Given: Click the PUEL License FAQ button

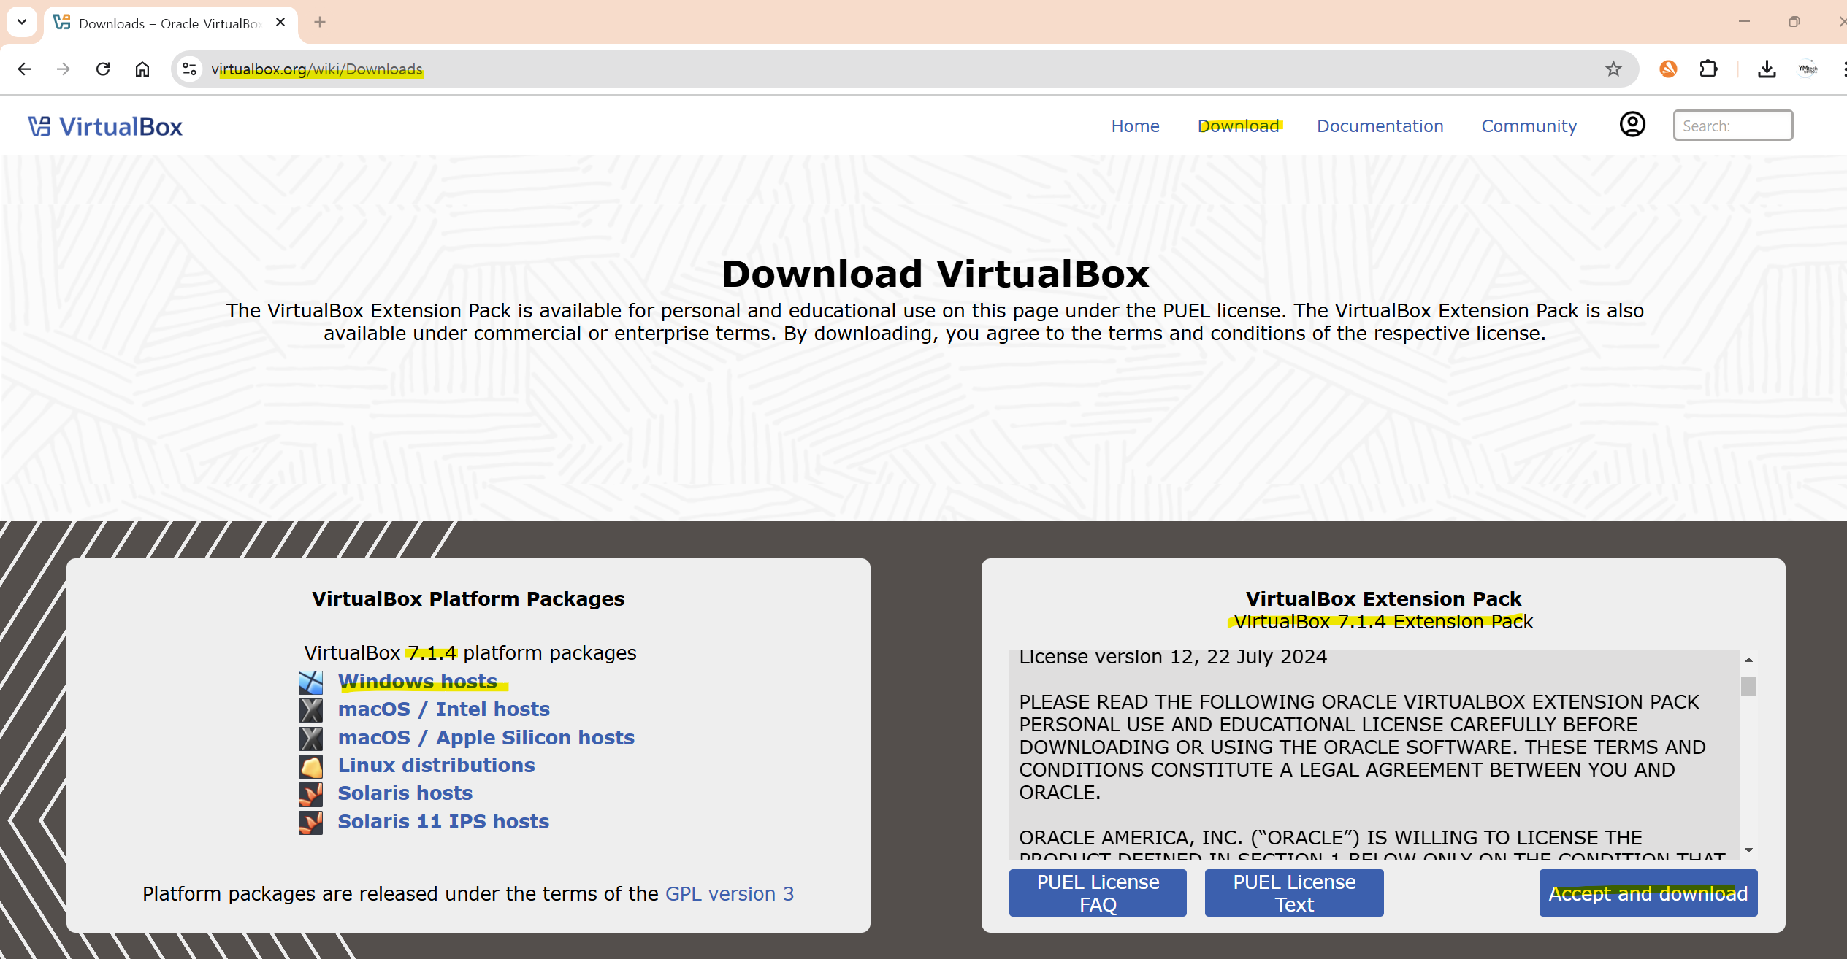Looking at the screenshot, I should (x=1097, y=893).
